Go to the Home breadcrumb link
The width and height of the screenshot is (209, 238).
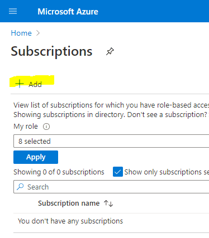[21, 33]
